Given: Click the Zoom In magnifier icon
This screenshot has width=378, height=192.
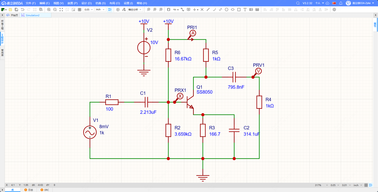Looking at the screenshot, I should 49,9.
